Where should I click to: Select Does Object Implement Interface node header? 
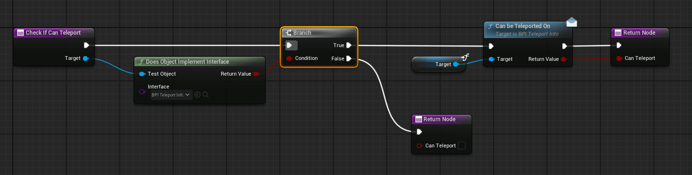199,62
